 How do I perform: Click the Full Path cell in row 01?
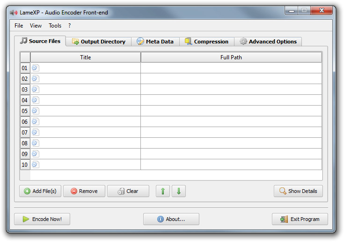point(231,68)
